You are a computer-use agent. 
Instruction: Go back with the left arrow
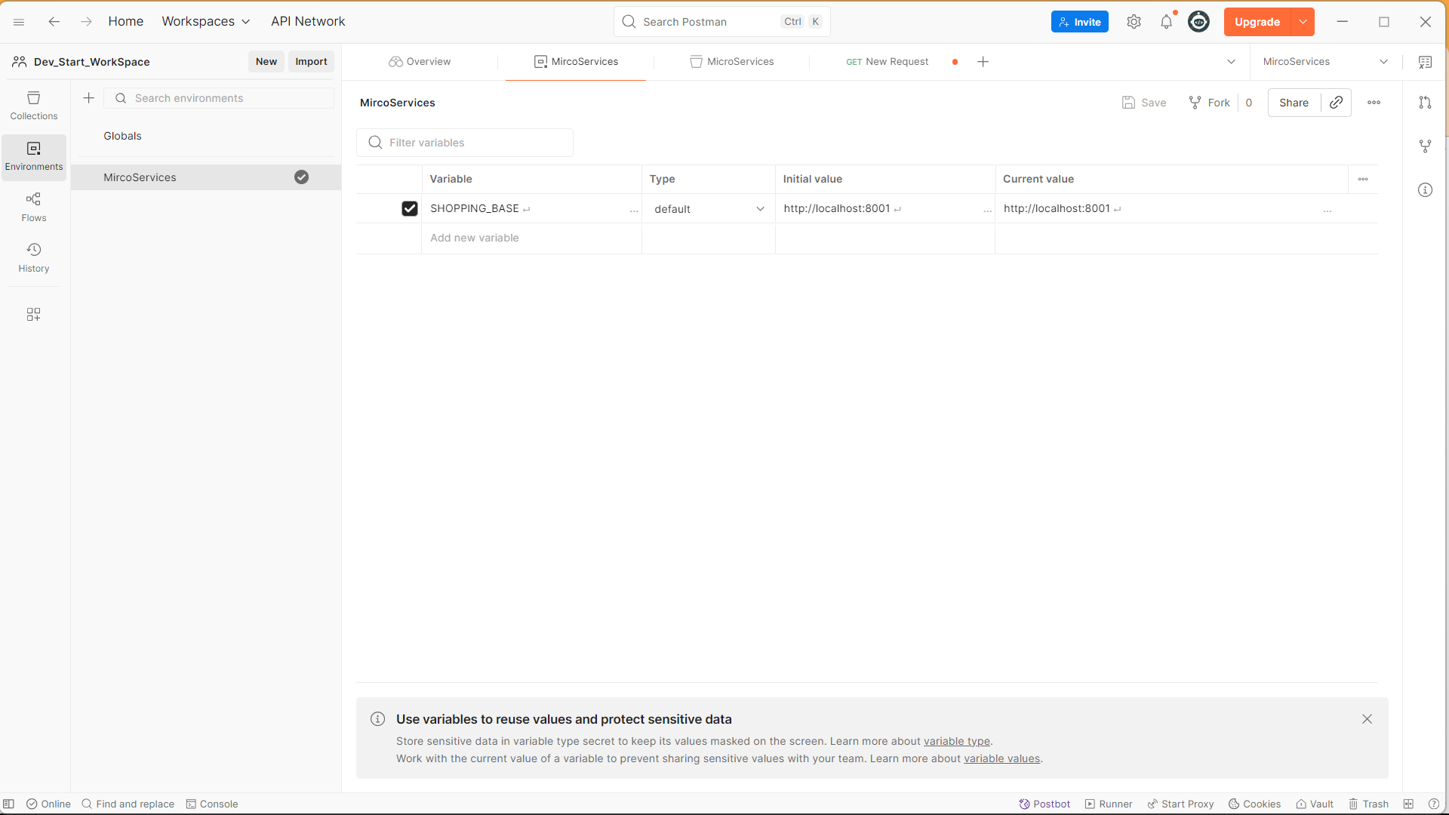pos(54,22)
